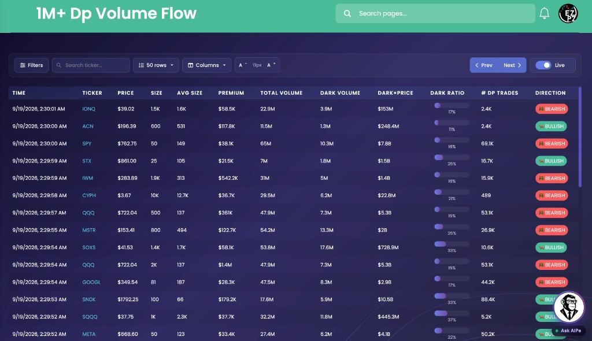Click inside the Search pages field
The width and height of the screenshot is (592, 341).
pos(435,14)
